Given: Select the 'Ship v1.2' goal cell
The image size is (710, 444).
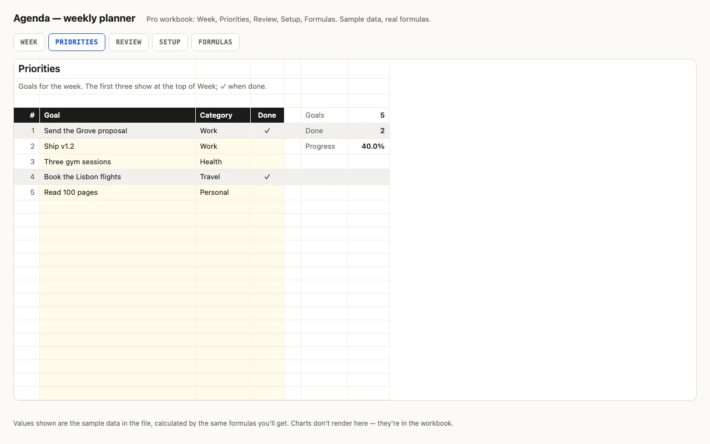Looking at the screenshot, I should tap(118, 147).
